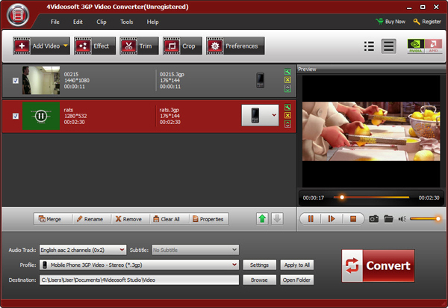The height and width of the screenshot is (308, 448).
Task: Stop the preview playback
Action: 353,219
